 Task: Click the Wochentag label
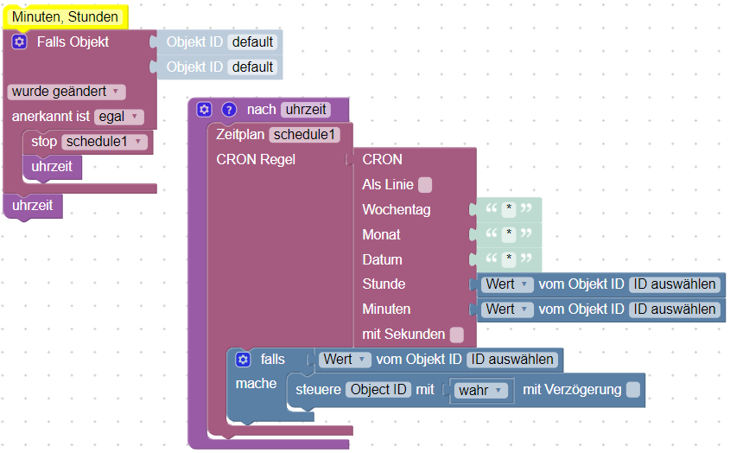[397, 210]
